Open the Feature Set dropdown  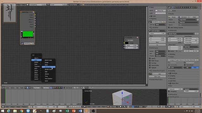[189, 22]
